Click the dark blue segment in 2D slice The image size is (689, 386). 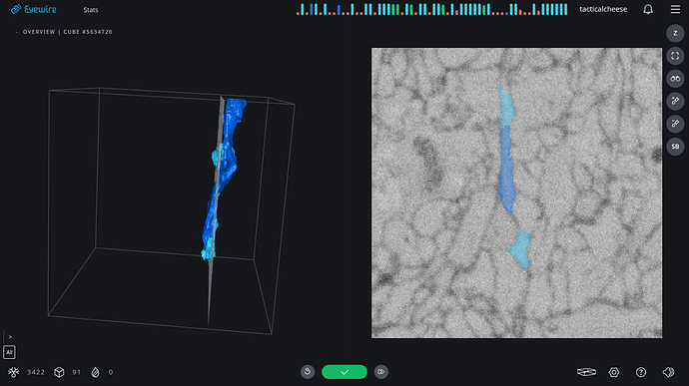(505, 170)
